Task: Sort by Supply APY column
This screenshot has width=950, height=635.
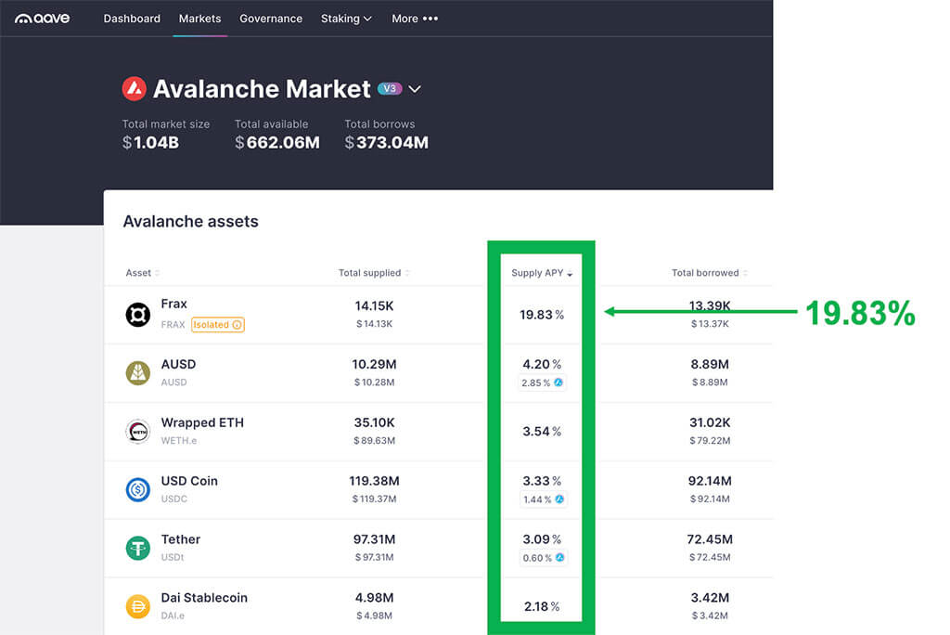Action: pyautogui.click(x=542, y=273)
